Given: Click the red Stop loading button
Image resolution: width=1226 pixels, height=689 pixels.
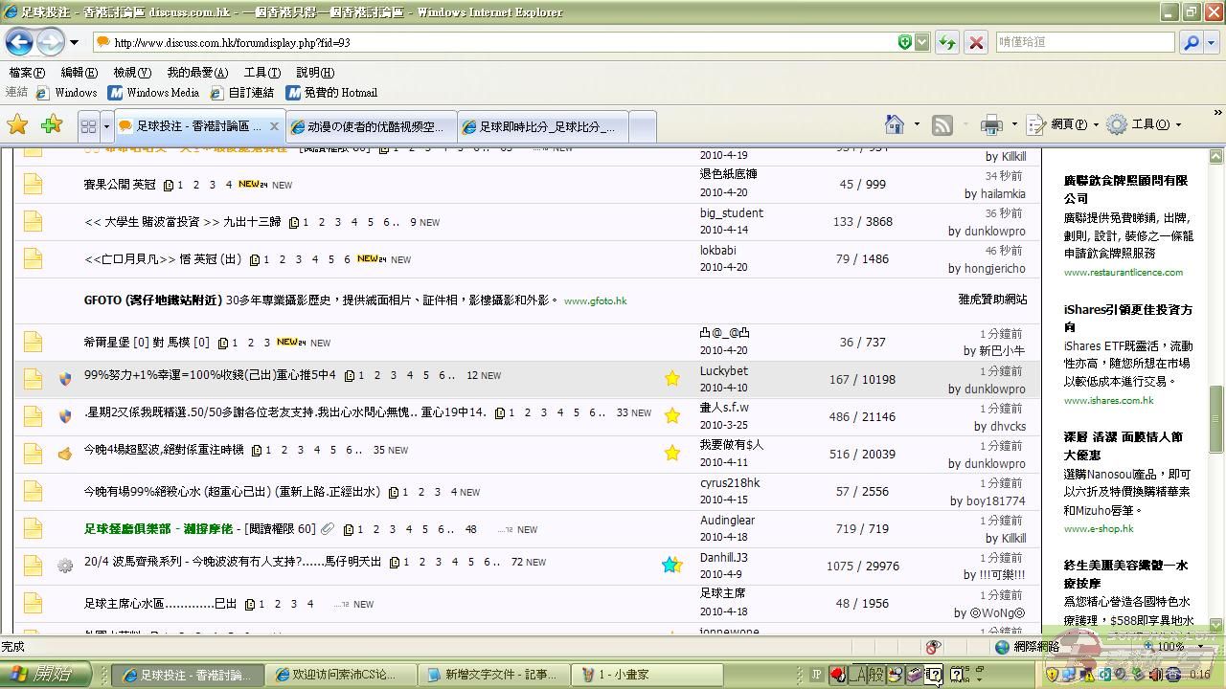Looking at the screenshot, I should (x=976, y=42).
